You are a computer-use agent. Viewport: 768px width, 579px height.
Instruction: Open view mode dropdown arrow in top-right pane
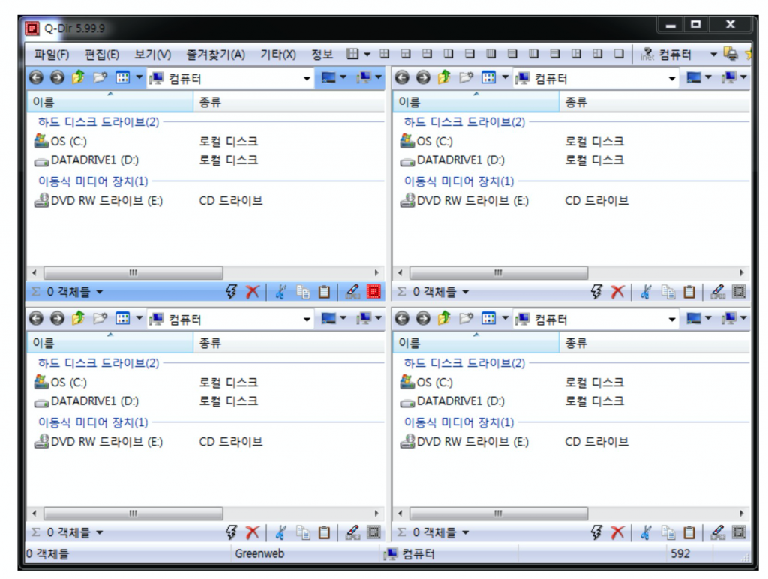(x=505, y=77)
